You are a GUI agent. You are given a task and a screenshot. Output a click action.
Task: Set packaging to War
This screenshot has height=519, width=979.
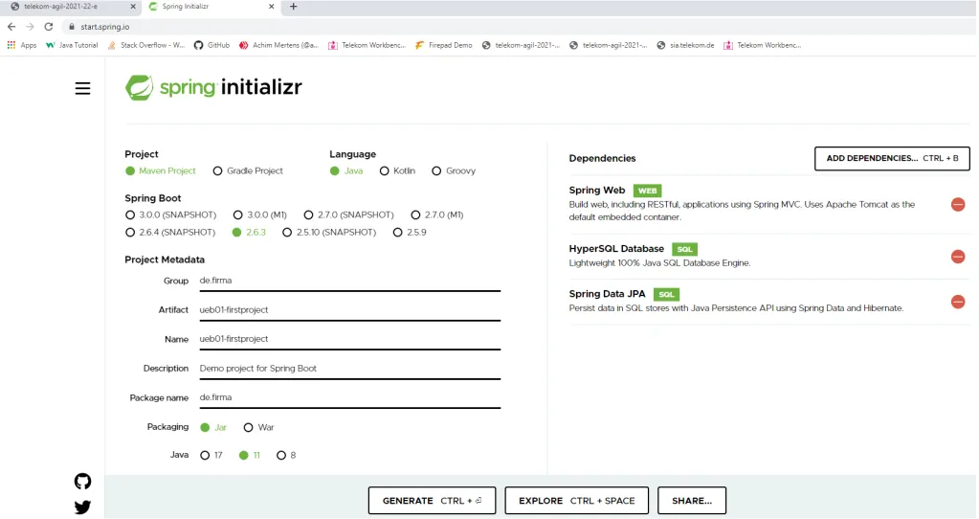pyautogui.click(x=259, y=427)
